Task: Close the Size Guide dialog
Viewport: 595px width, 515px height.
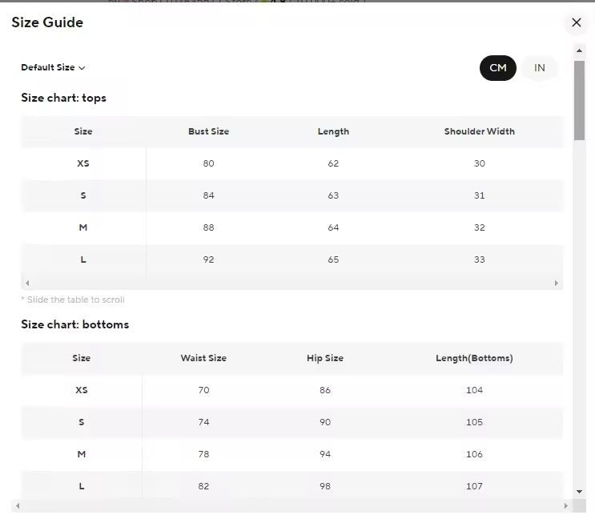Action: point(577,22)
